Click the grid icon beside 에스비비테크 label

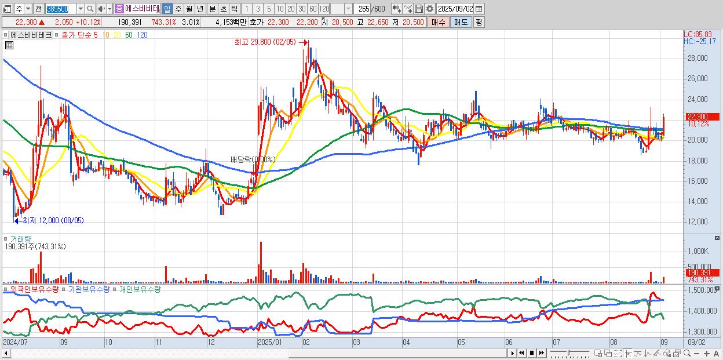click(6, 35)
